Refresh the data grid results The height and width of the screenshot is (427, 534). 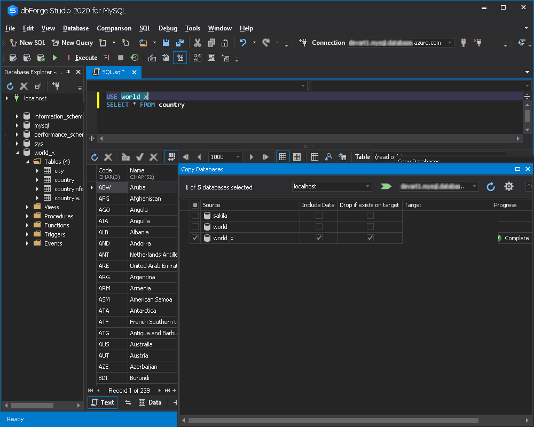click(95, 157)
